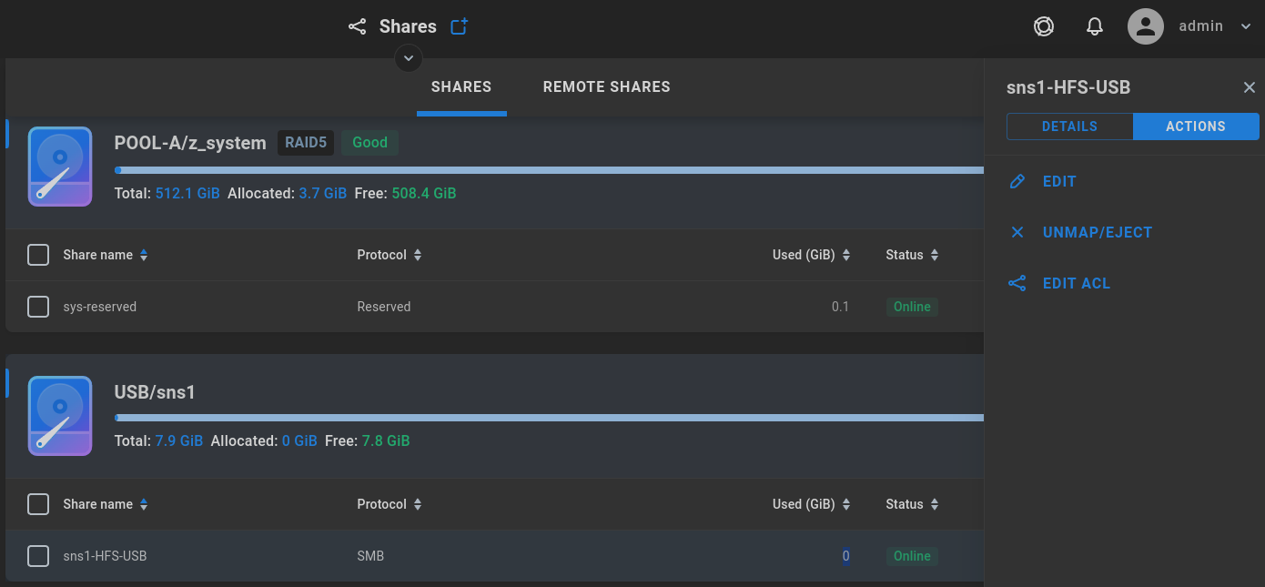
Task: Switch to the SHARES tab
Action: click(x=461, y=87)
